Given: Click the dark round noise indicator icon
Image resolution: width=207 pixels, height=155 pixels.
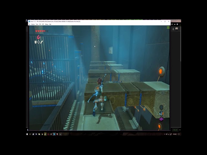Looking at the screenshot, I should pos(161,108).
